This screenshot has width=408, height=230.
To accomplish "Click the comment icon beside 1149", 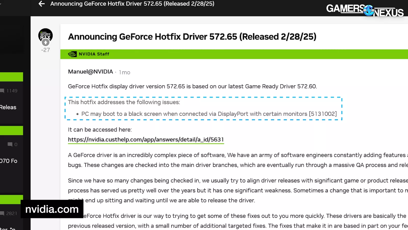I will tap(2, 91).
